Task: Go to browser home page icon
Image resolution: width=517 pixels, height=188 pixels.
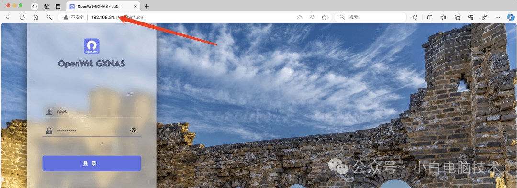Action: [x=35, y=17]
